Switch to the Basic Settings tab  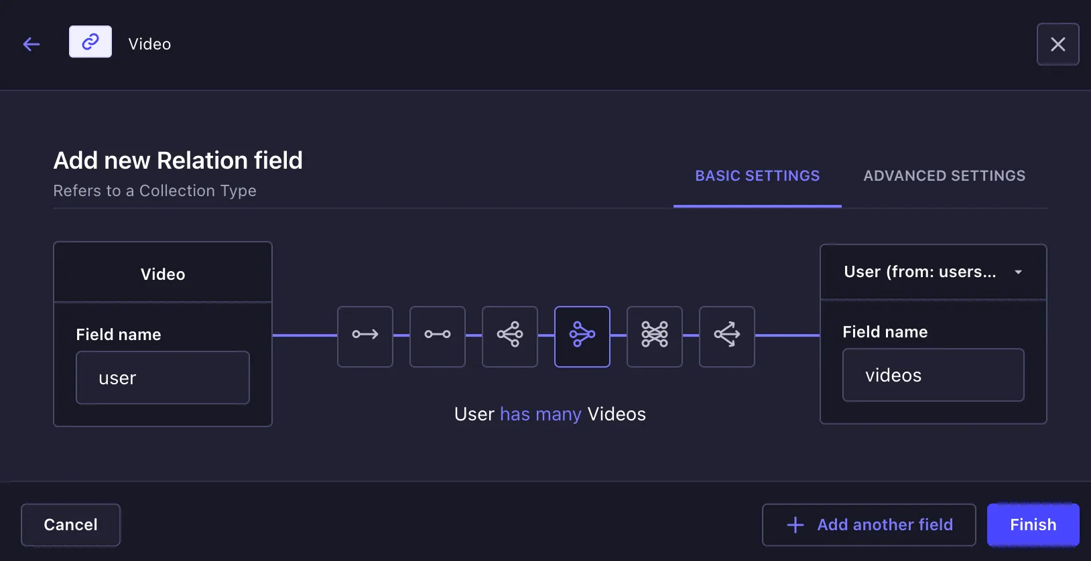pos(757,176)
